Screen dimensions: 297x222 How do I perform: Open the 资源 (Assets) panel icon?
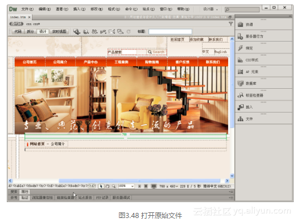click(x=241, y=24)
